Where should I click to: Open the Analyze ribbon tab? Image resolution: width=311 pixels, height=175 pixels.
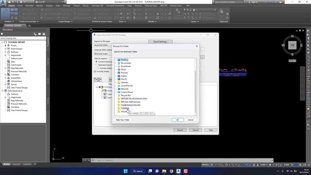49,5
